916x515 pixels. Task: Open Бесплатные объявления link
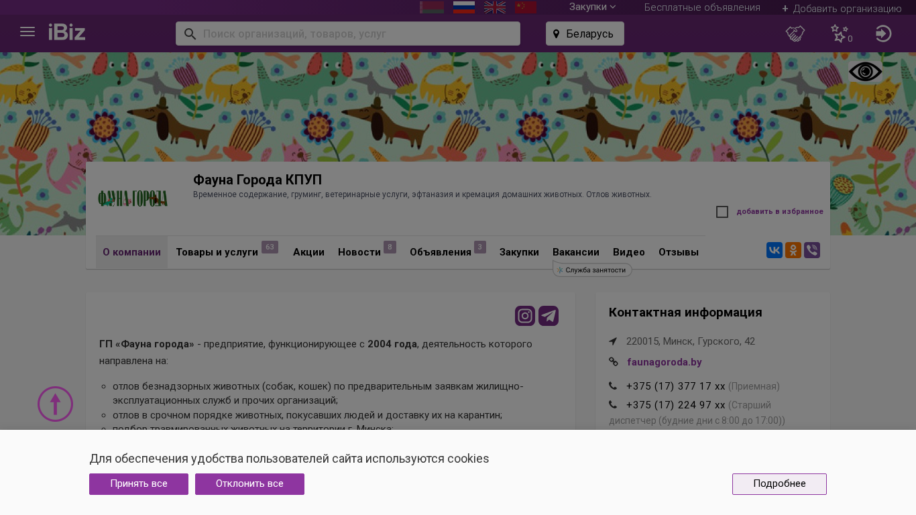tap(702, 7)
